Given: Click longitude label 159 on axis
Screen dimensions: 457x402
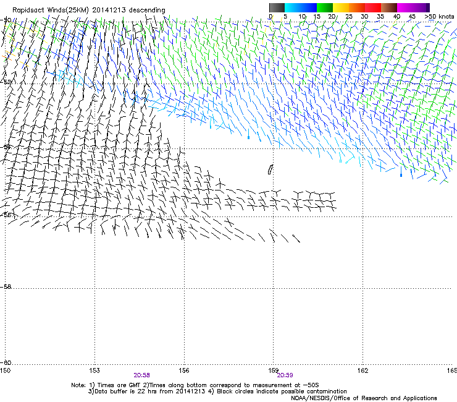Looking at the screenshot, I should click(274, 370).
